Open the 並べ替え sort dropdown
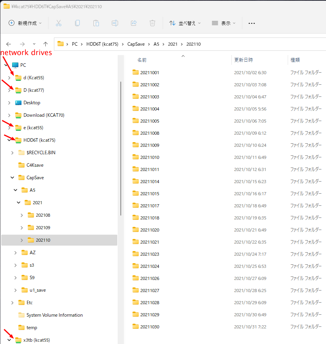 coord(185,23)
